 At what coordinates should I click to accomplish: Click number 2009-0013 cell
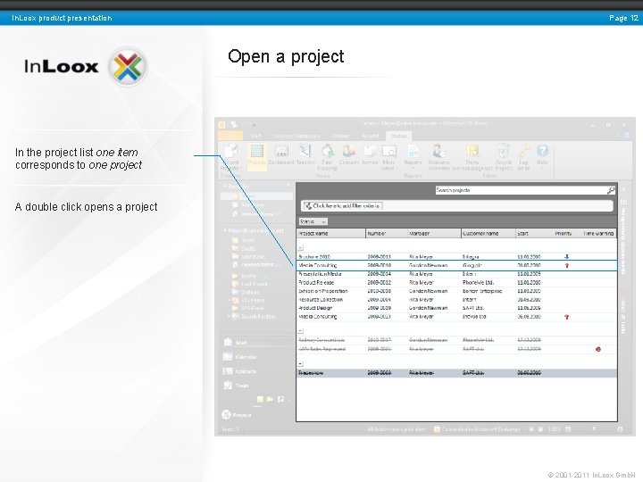[x=380, y=256]
